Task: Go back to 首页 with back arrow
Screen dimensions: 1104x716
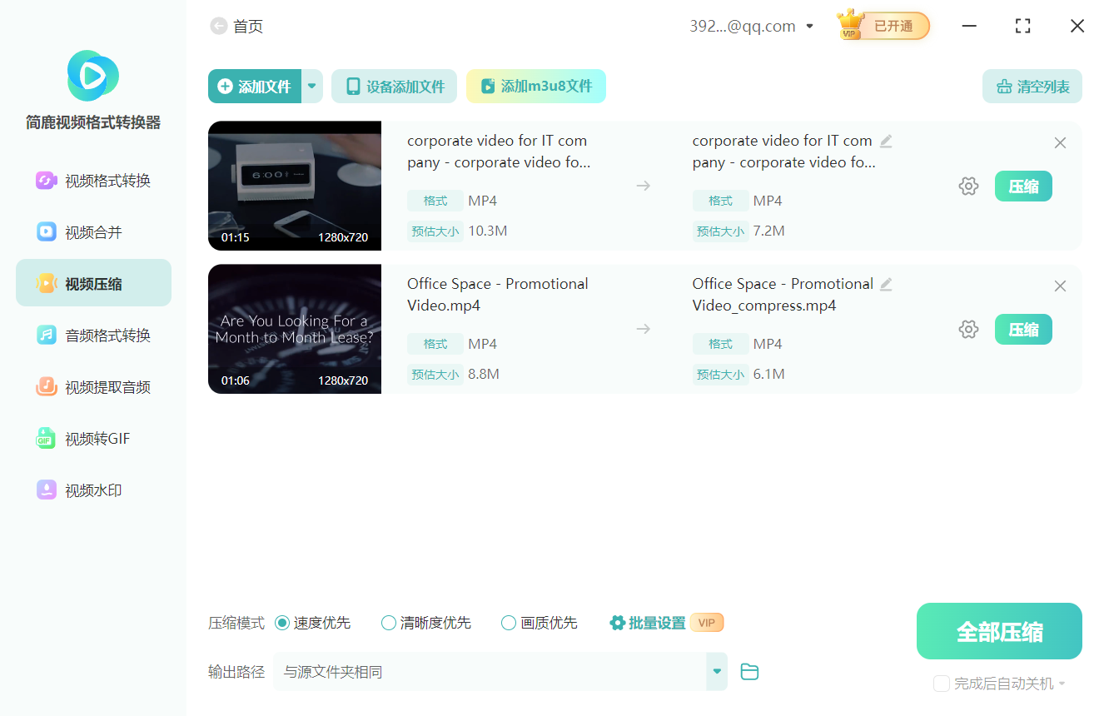Action: pos(219,27)
